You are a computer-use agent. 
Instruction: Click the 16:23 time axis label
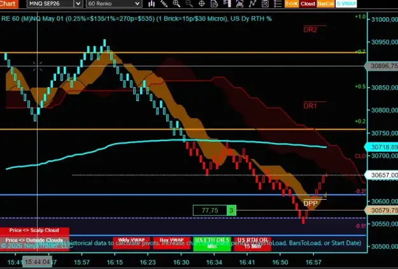[148, 262]
